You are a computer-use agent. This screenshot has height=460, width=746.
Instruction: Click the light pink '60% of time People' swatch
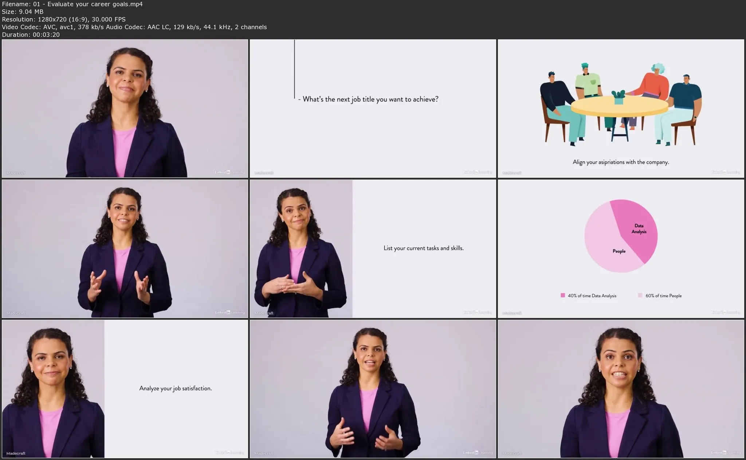(640, 295)
